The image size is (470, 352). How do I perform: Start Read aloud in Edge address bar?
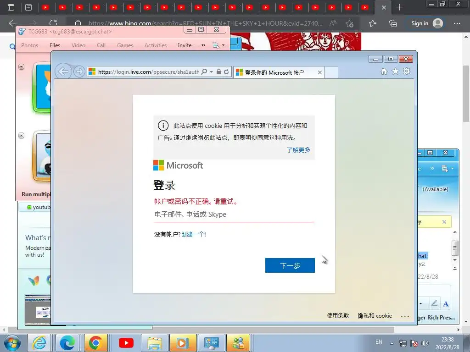point(333,23)
